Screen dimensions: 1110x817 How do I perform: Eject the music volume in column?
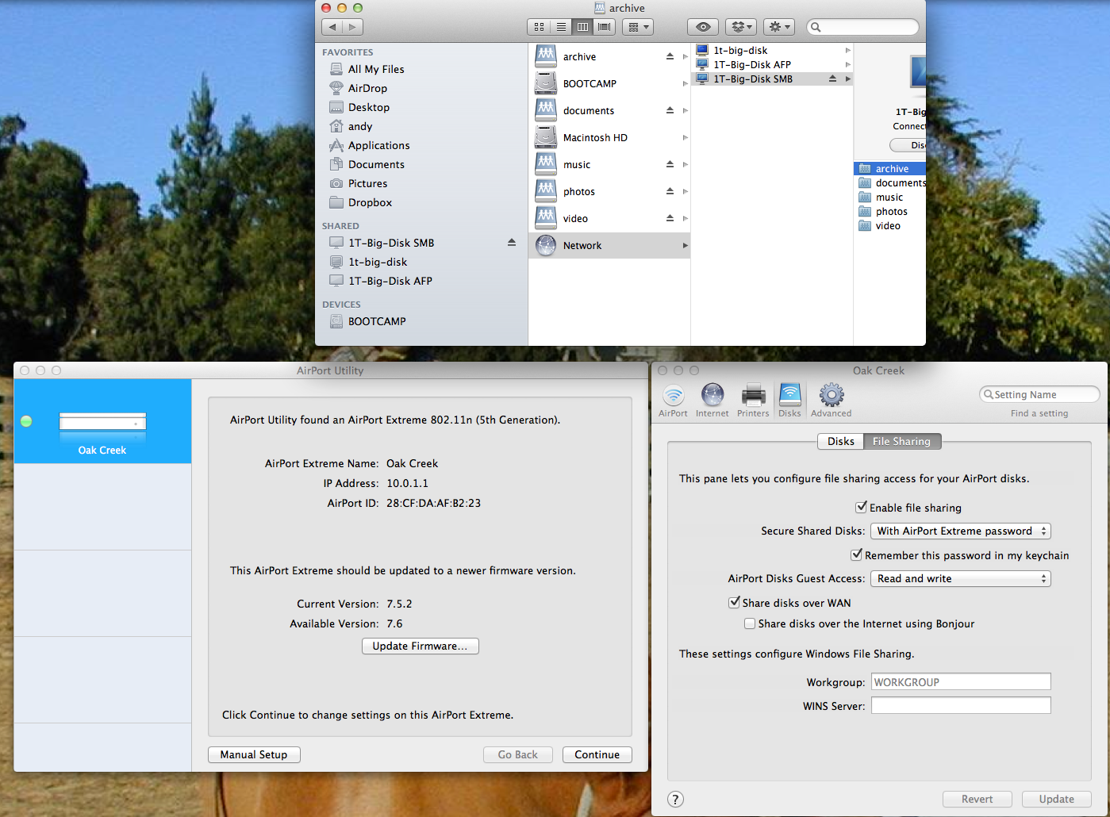[x=670, y=164]
